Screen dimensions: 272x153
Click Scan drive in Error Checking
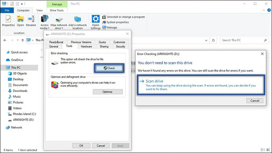201,85
